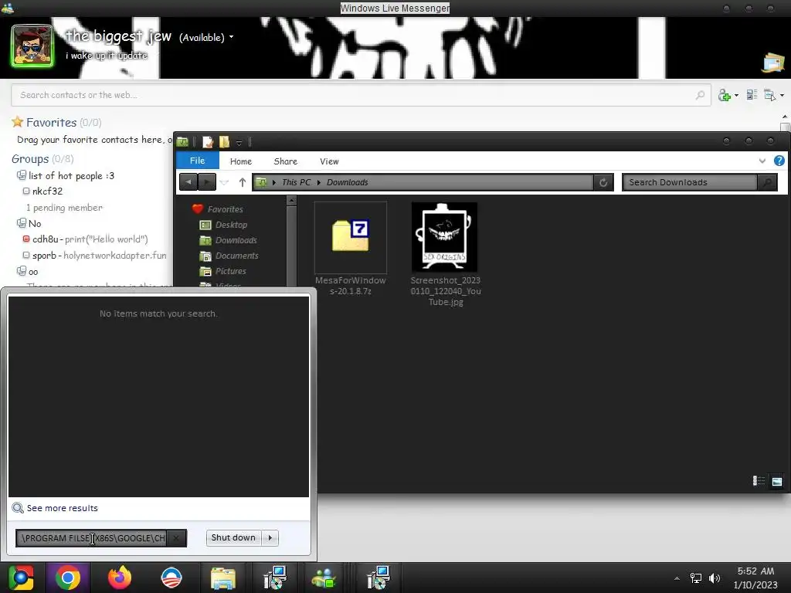The image size is (791, 593).
Task: Click New folder quick access toolbar icon
Action: click(x=224, y=142)
